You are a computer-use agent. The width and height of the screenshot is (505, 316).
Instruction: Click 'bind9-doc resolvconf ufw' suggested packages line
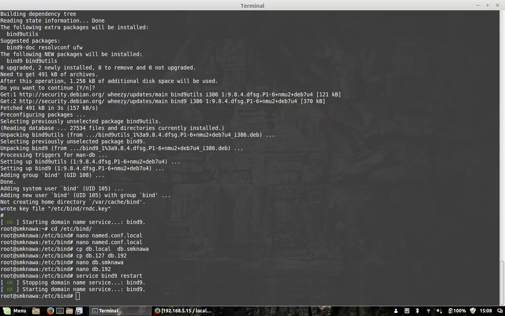click(x=45, y=47)
